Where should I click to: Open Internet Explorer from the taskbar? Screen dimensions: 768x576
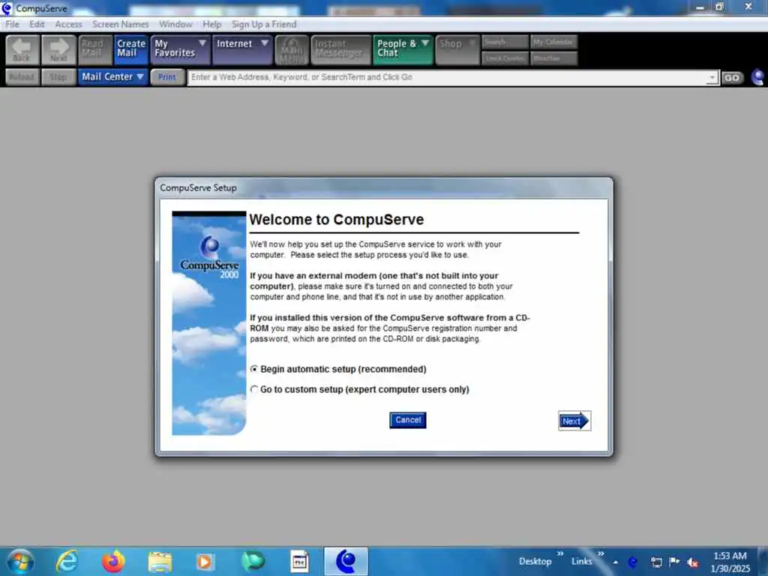pyautogui.click(x=67, y=561)
